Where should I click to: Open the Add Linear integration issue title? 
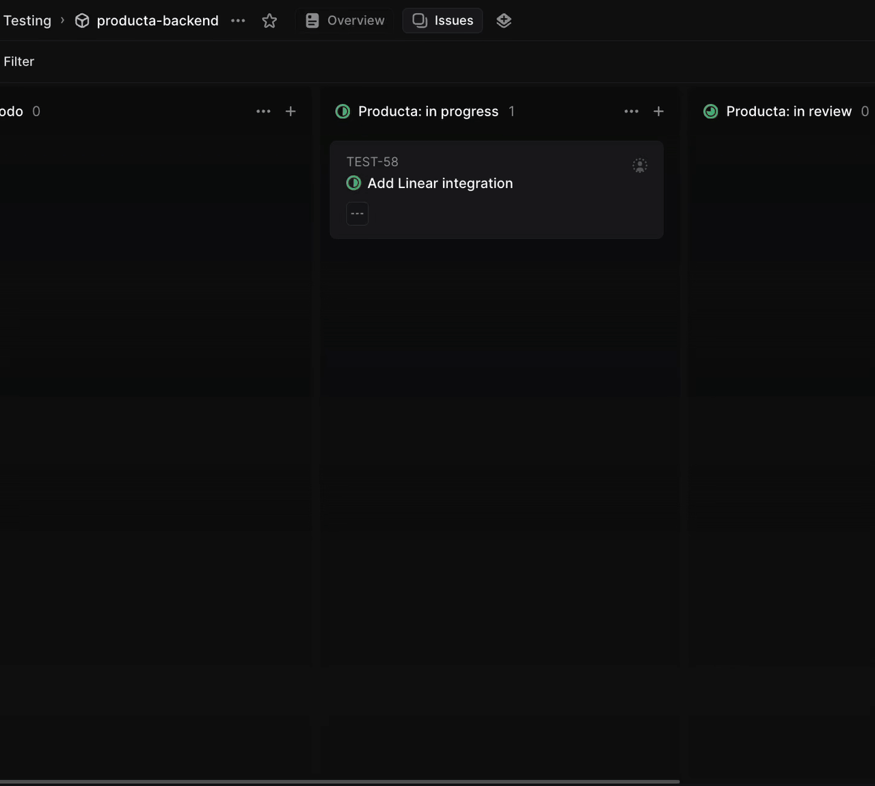pos(440,183)
